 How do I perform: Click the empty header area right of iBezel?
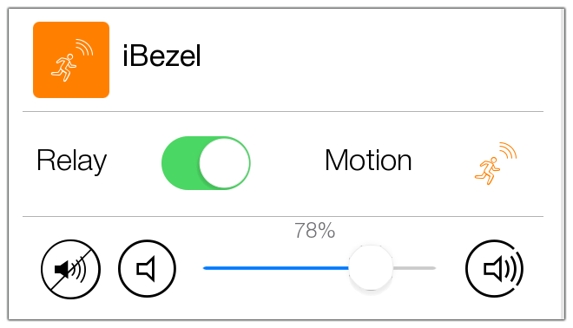click(x=372, y=60)
